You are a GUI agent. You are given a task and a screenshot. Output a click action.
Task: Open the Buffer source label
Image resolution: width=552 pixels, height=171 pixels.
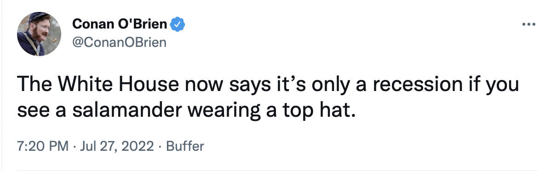pyautogui.click(x=185, y=147)
